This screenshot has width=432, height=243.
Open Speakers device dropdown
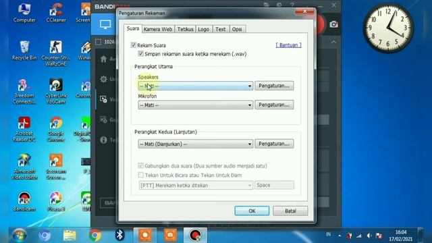tap(195, 86)
